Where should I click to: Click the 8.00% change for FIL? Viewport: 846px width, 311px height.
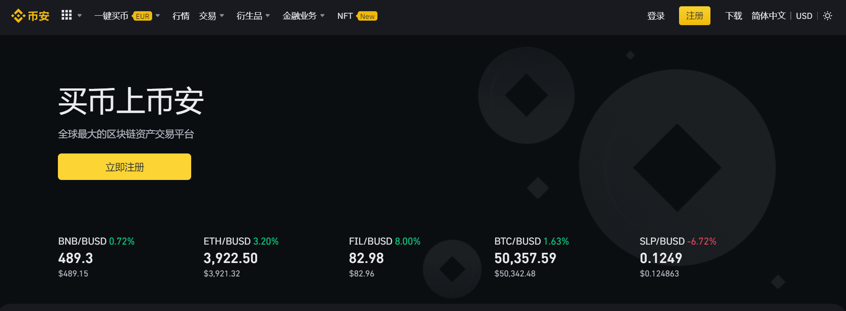click(408, 241)
